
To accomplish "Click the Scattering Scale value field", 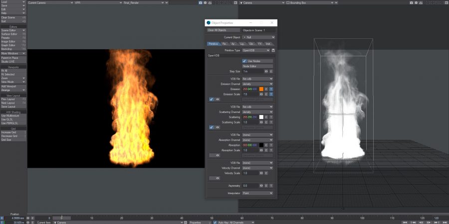I will tap(249, 122).
